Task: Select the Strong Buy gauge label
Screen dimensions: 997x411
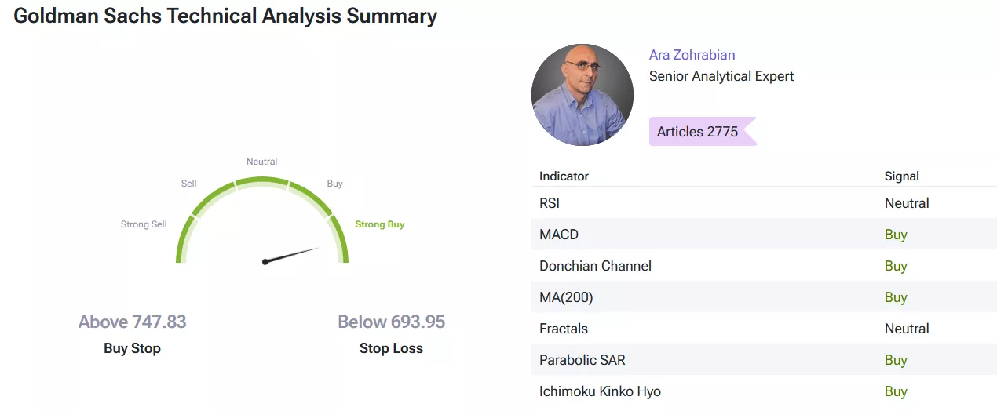Action: [379, 224]
